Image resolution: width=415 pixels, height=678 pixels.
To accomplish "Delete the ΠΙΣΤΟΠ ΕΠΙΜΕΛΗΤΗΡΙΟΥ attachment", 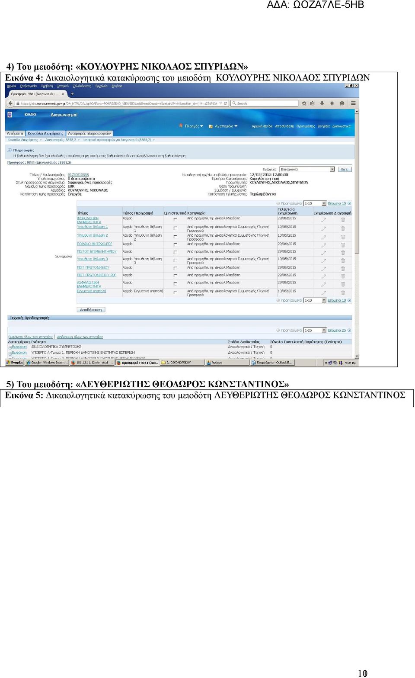I will pyautogui.click(x=343, y=253).
